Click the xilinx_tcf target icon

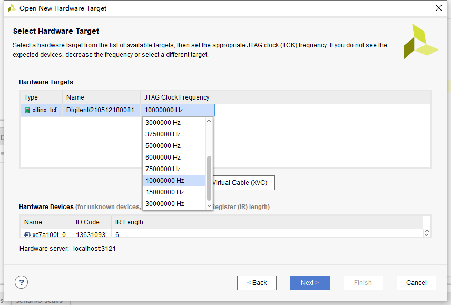click(26, 110)
